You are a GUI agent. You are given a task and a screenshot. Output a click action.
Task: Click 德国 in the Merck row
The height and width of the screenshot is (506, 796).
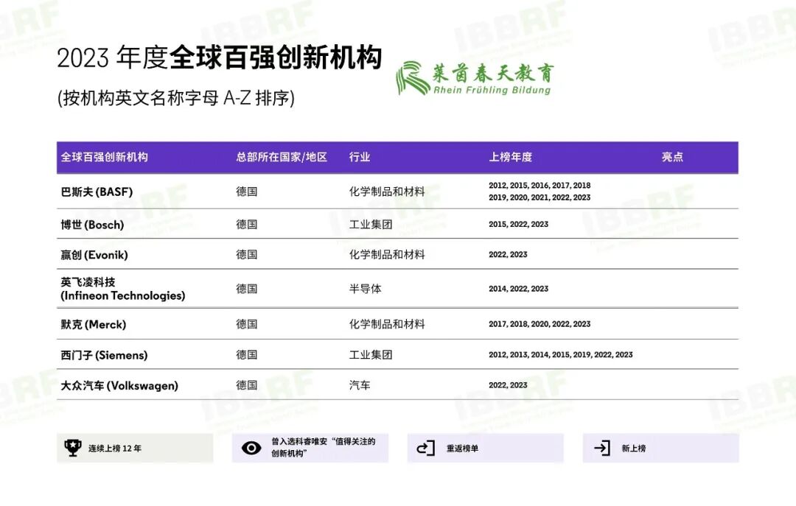pyautogui.click(x=247, y=324)
